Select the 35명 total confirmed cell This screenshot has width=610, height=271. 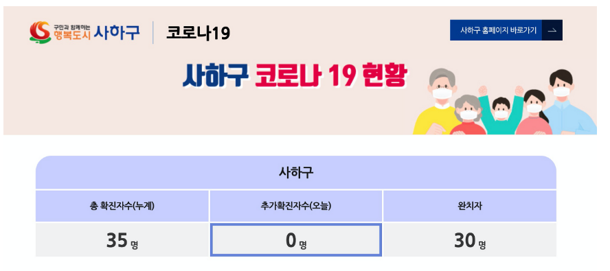point(122,240)
